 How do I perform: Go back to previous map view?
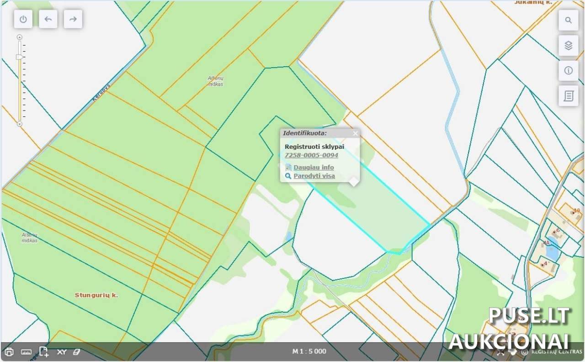(x=48, y=19)
